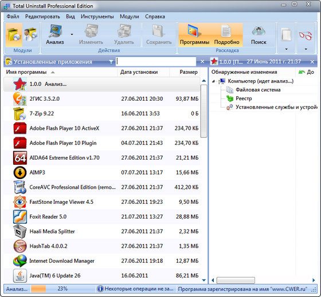Click the filter funnel icon
This screenshot has width=321, height=297.
[x=111, y=62]
